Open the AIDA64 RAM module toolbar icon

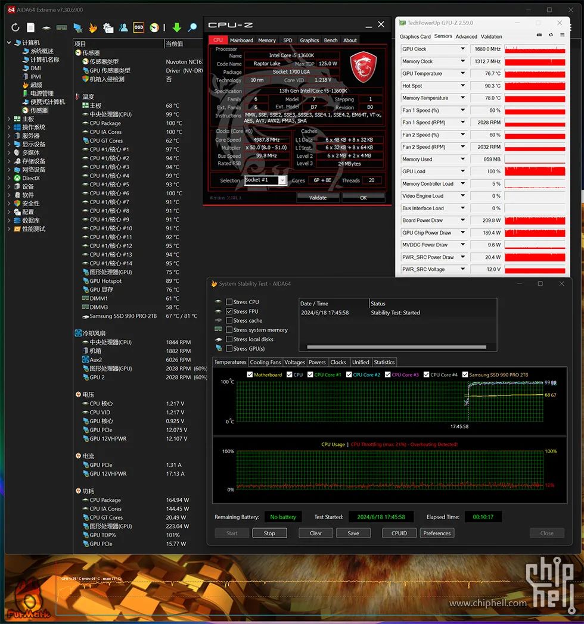coord(61,27)
